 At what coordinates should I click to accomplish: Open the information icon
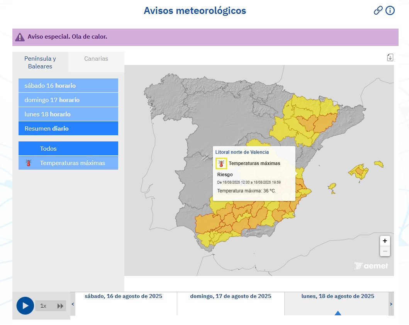point(390,11)
